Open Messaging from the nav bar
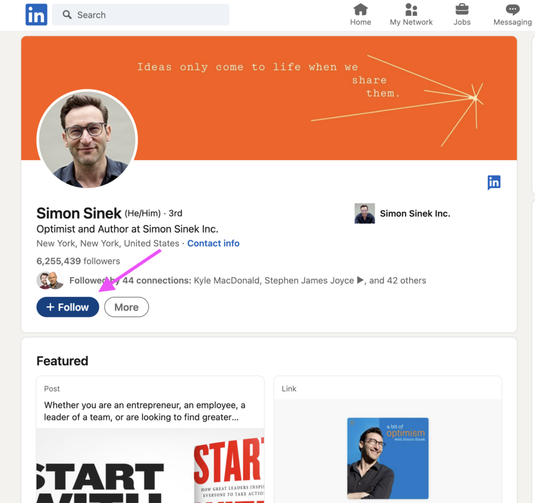 point(512,10)
